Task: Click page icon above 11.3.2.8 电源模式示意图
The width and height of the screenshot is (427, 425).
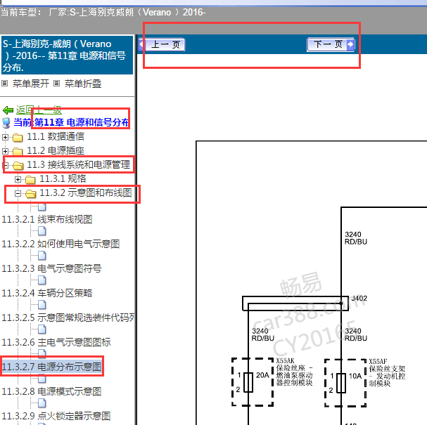Action: (42, 379)
